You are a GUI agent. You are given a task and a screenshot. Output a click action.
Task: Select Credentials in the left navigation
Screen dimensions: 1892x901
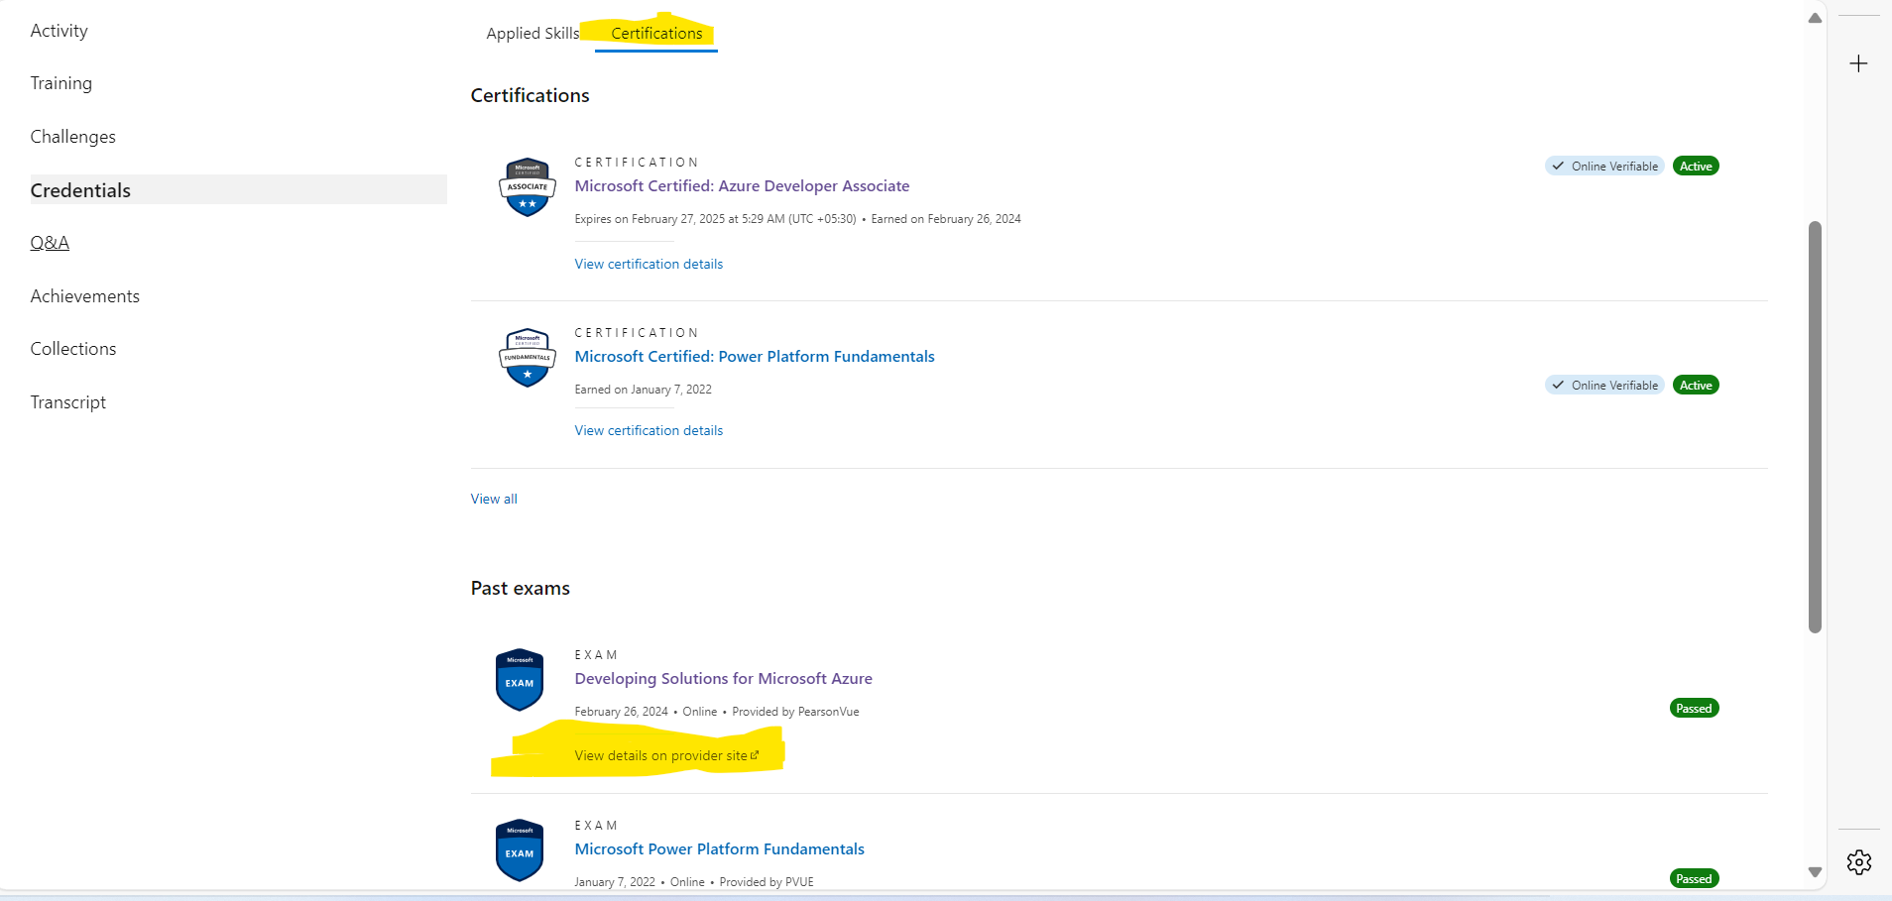point(238,190)
